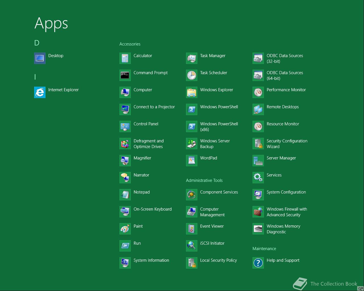
Task: Launch Command Prompt icon
Action: (x=125, y=75)
